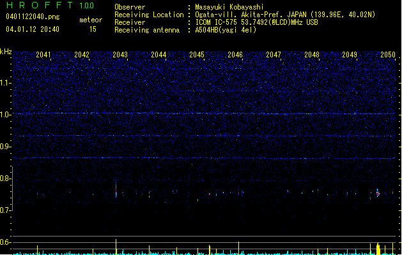Click the 2049 time marker
Image resolution: width=402 pixels, height=255 pixels.
(350, 55)
